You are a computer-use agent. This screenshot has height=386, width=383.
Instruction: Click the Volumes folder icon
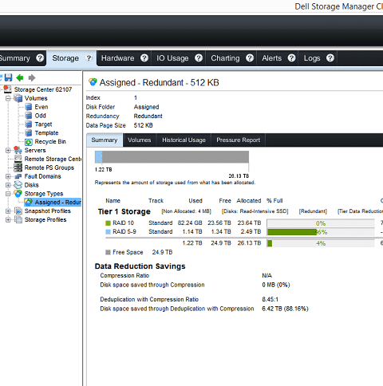pos(18,98)
